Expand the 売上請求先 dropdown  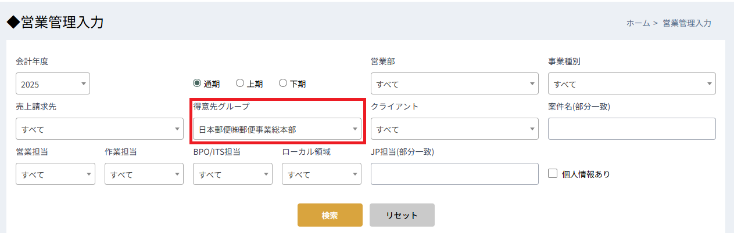[x=99, y=129]
